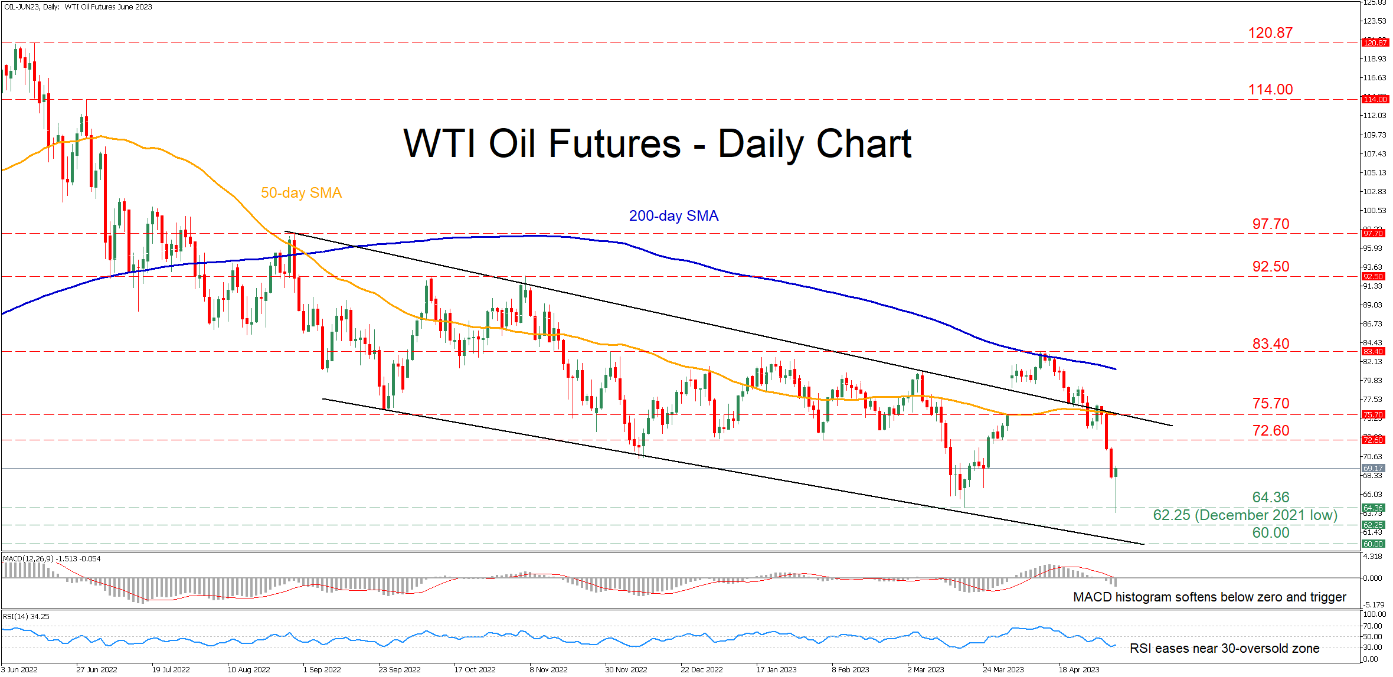Click the chart title 'WTI Oil Futures - Daily Chart'

(x=657, y=143)
